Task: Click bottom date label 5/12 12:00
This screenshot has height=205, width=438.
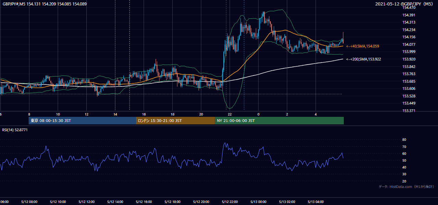Action: [86, 202]
